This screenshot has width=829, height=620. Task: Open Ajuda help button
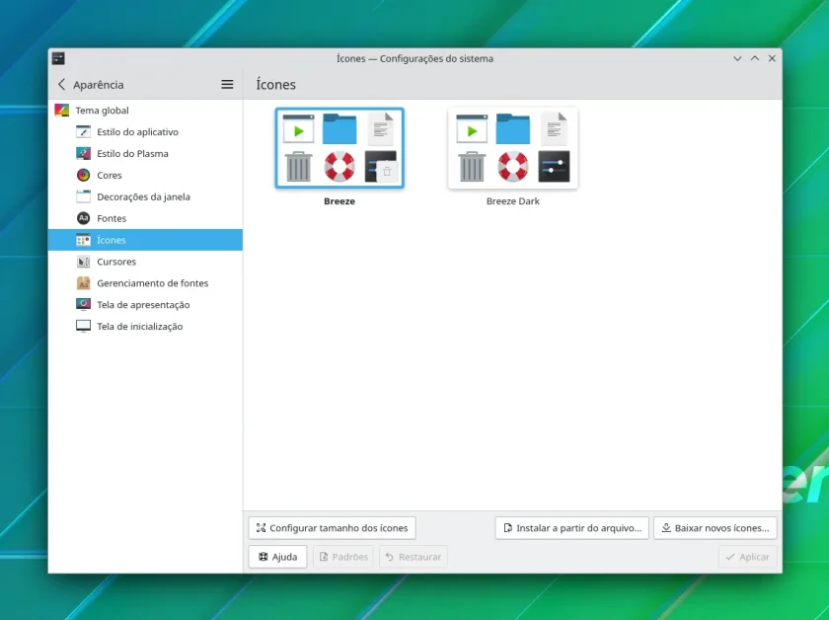277,557
